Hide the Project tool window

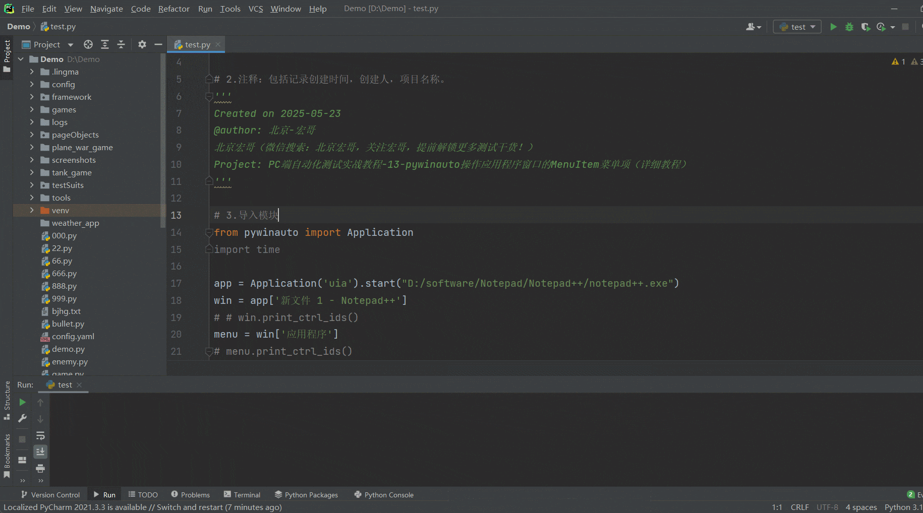tap(158, 44)
